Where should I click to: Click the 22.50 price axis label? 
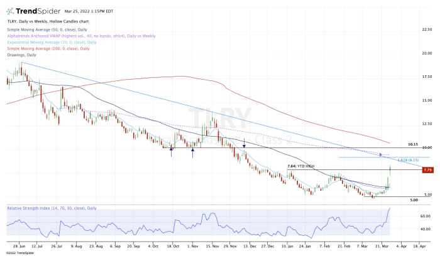(x=427, y=29)
